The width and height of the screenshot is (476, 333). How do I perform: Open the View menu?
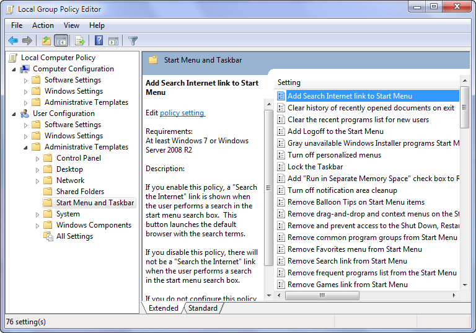pyautogui.click(x=71, y=25)
